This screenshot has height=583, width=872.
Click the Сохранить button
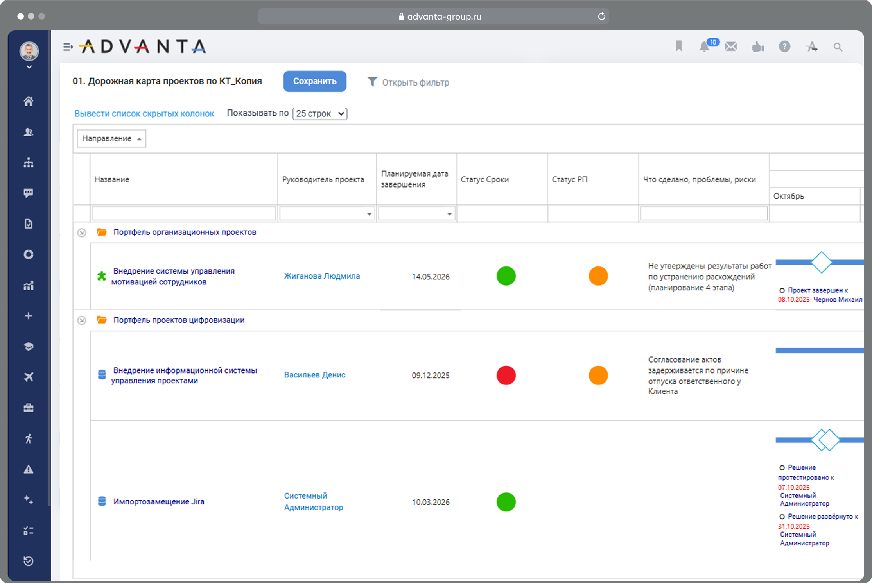[315, 81]
